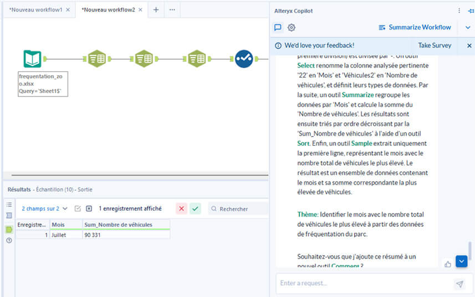Click the Thème heading in chat

point(308,214)
